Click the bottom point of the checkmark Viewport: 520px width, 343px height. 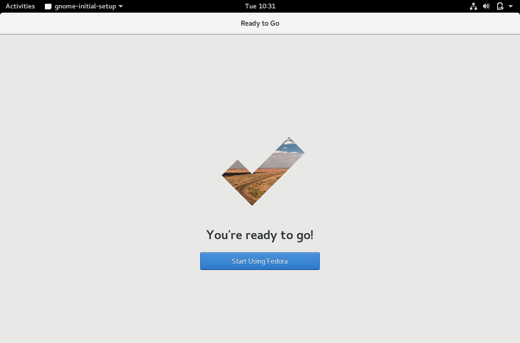[253, 202]
